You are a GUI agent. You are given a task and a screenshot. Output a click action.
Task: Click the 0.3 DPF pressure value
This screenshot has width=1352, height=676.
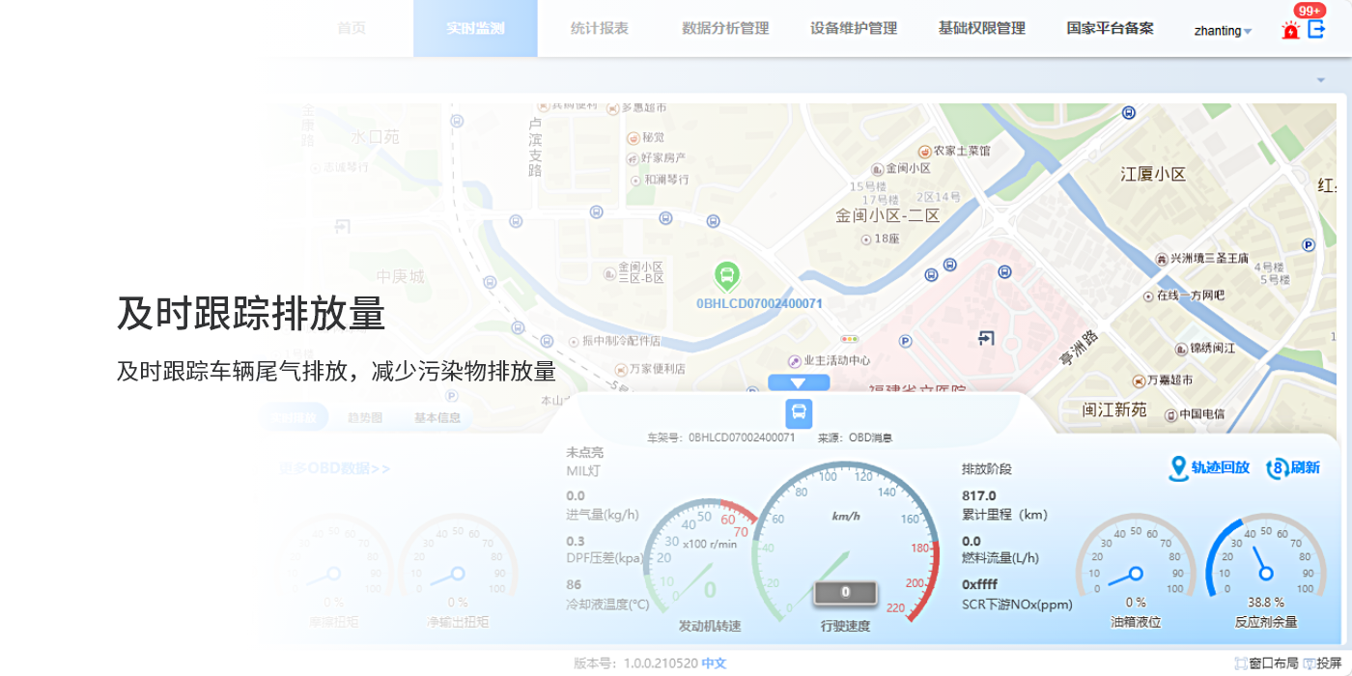tap(576, 541)
